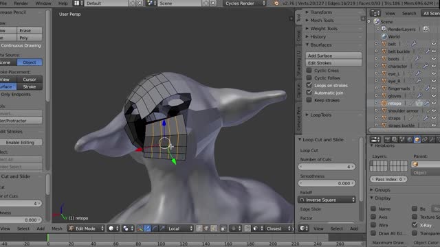Expand the Weight Tools panel

pos(324,29)
